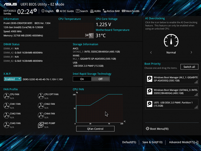The height and width of the screenshot is (151, 201).
Task: Open the time settings gear icon
Action: click(x=35, y=10)
